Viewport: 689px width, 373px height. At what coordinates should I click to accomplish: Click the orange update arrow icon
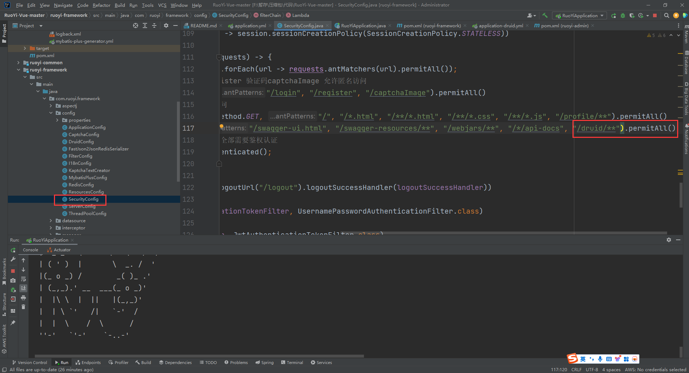[676, 15]
